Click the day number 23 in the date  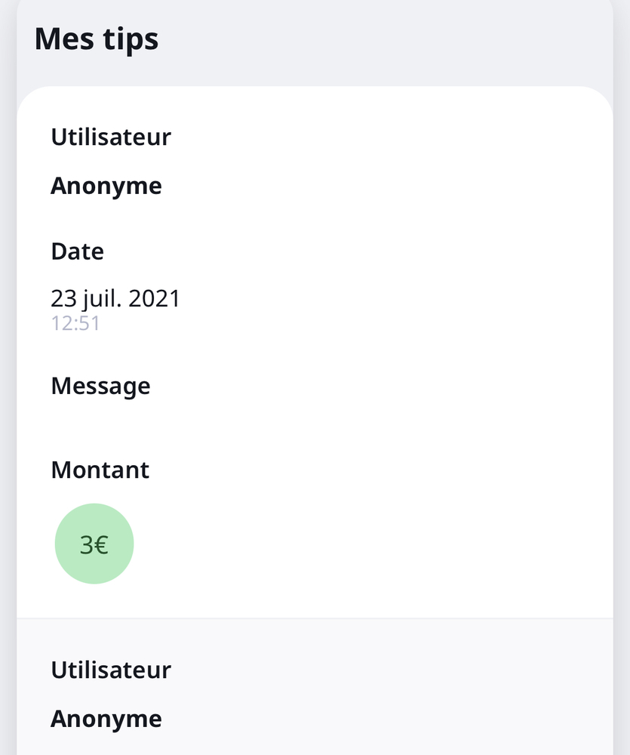coord(63,298)
